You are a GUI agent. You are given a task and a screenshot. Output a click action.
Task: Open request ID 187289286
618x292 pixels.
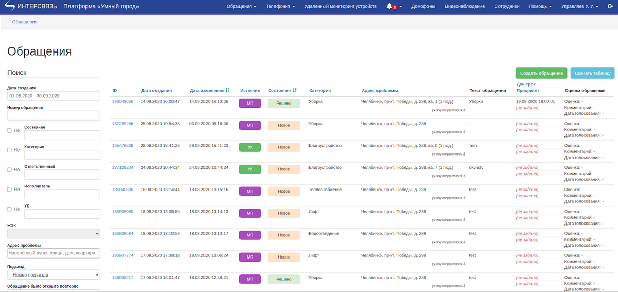[x=123, y=124]
